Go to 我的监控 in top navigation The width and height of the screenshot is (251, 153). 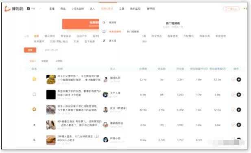[x=135, y=9]
